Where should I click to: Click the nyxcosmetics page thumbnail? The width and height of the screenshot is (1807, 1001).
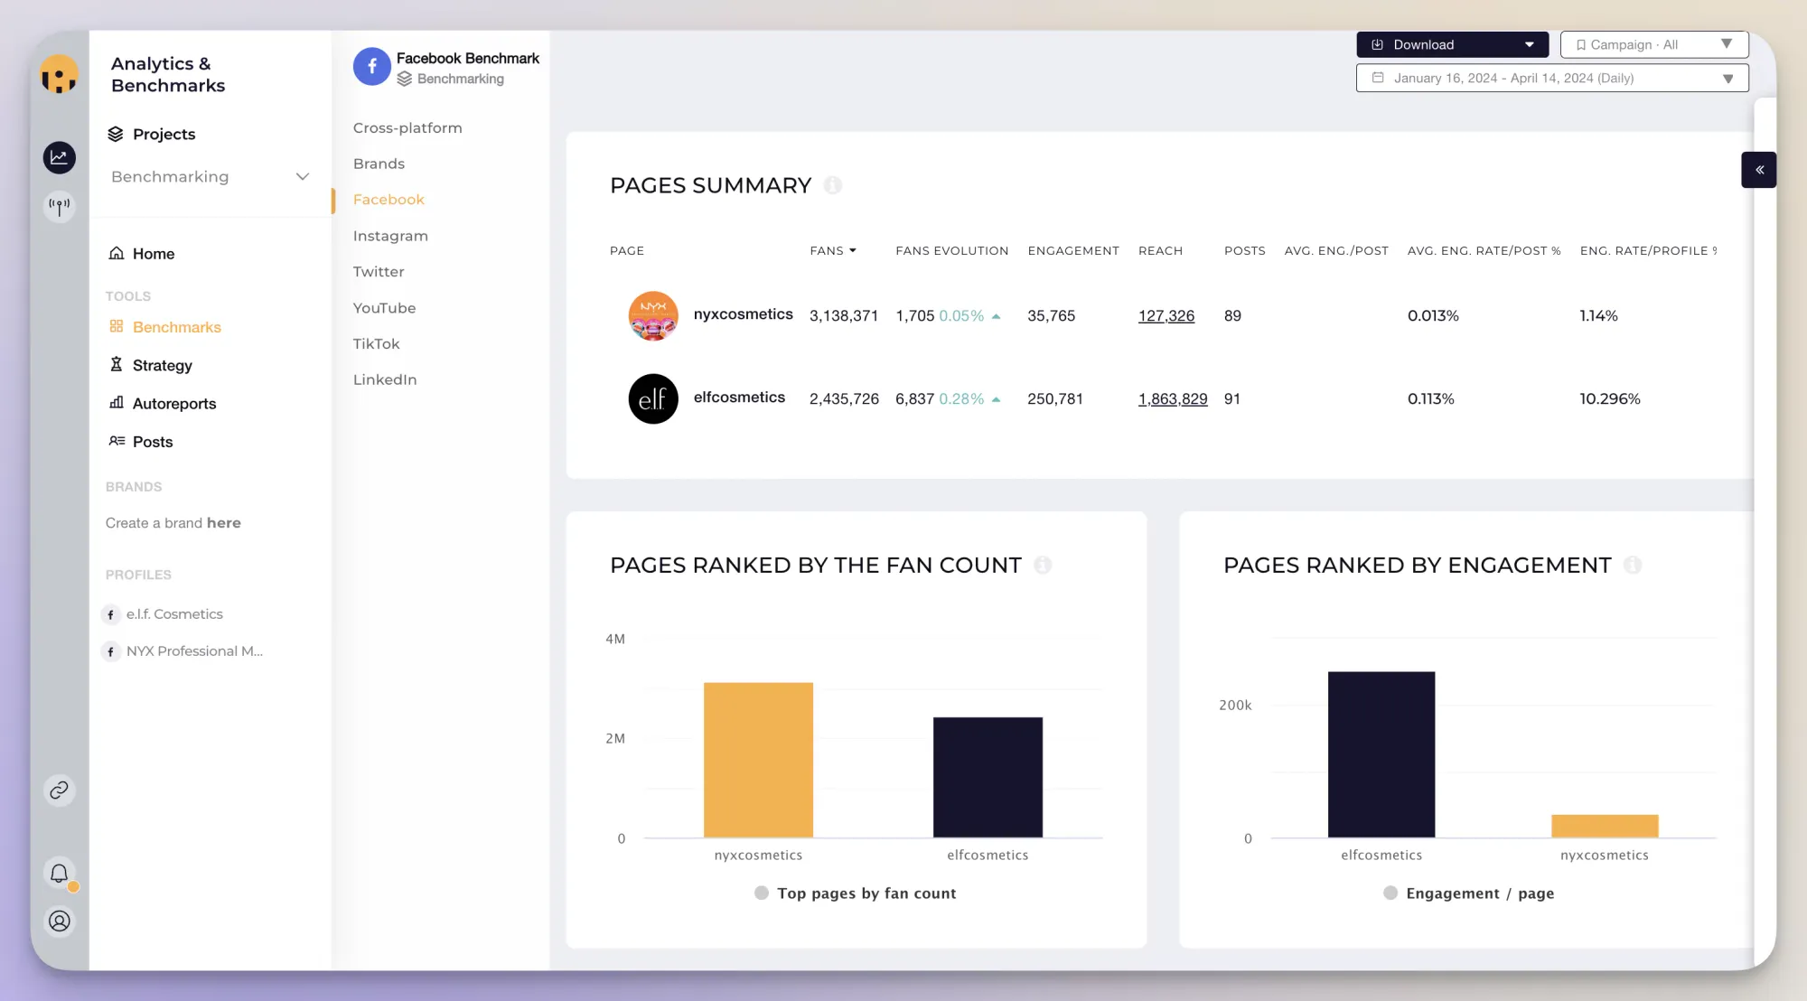[652, 315]
